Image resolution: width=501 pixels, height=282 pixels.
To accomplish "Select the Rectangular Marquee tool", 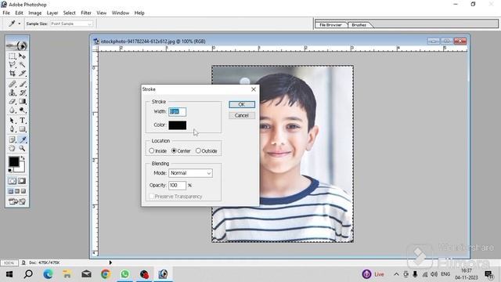I will (x=13, y=56).
